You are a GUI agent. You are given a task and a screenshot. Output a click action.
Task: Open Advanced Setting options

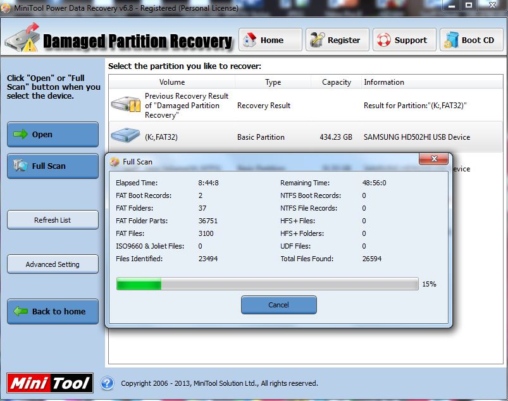[53, 264]
